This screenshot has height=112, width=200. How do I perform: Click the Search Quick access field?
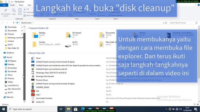pos(183,23)
